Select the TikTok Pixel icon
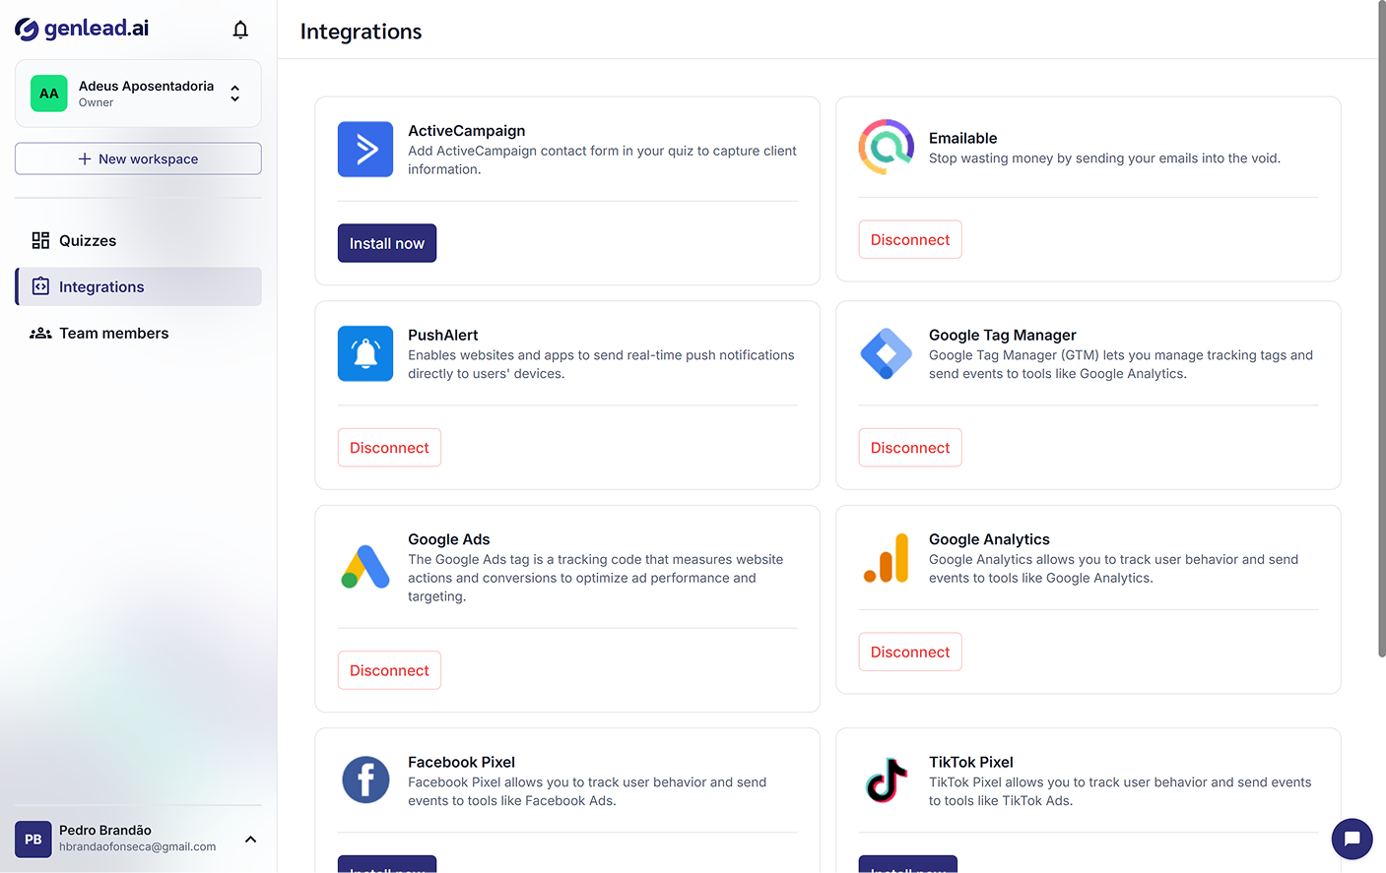The image size is (1386, 873). [886, 780]
